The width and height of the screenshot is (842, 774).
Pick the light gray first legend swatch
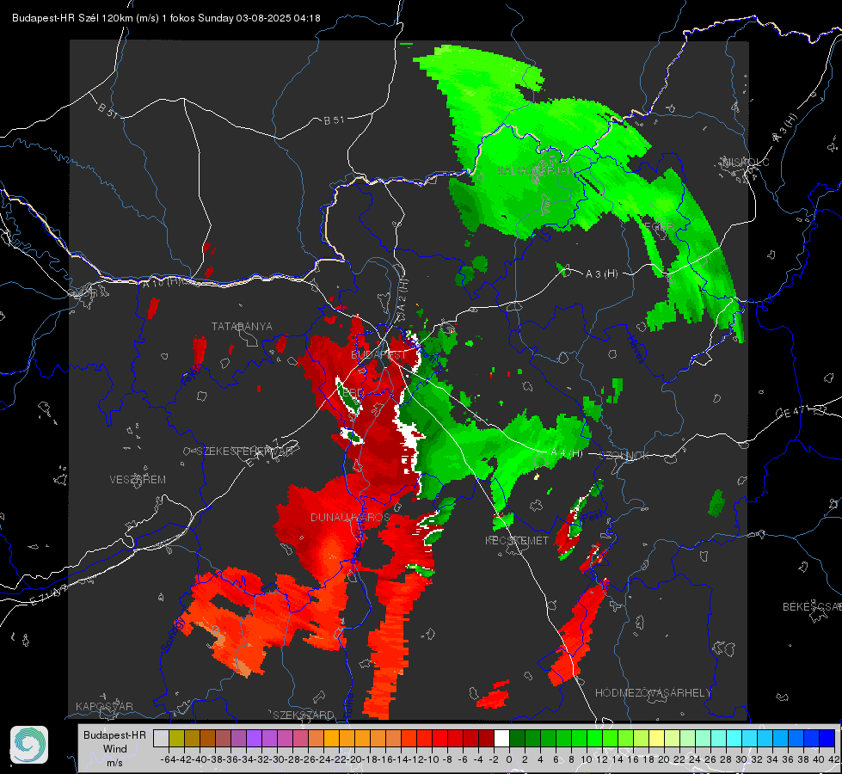point(161,739)
